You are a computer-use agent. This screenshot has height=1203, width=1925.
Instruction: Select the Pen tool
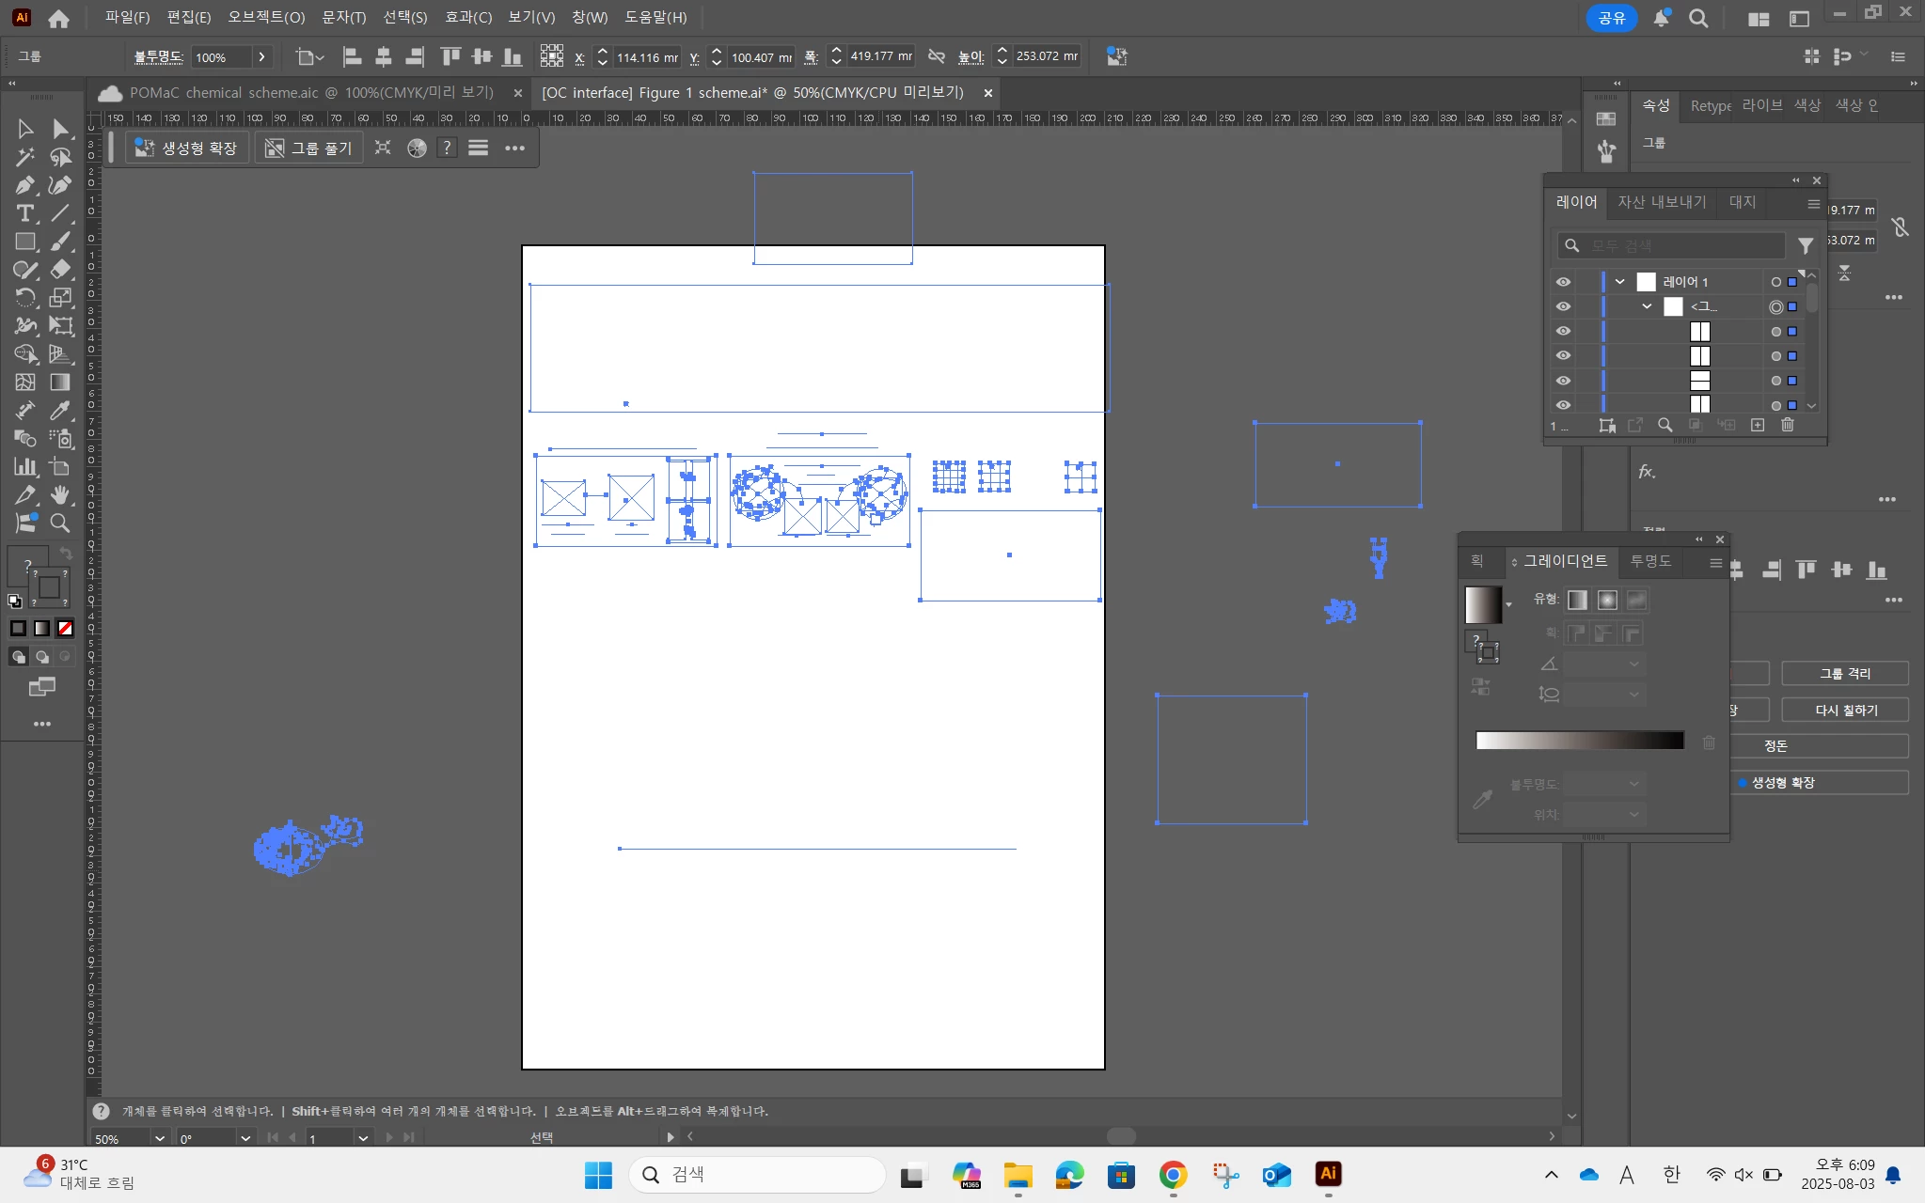click(25, 185)
